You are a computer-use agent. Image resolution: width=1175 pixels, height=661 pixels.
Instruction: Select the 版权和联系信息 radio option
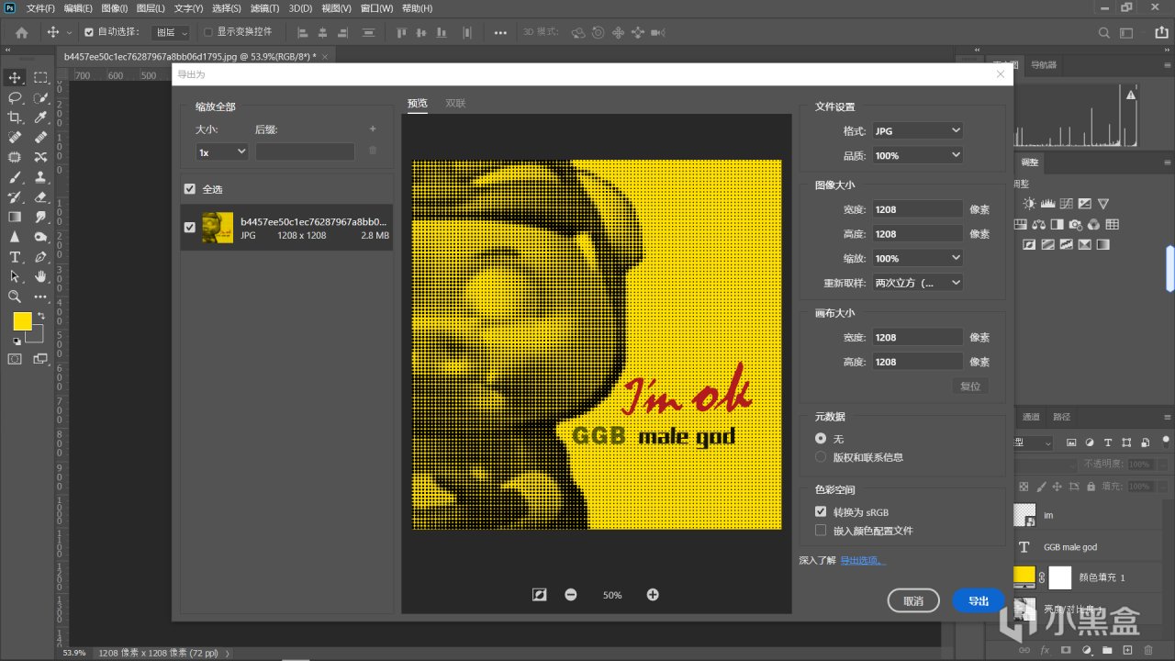(821, 457)
